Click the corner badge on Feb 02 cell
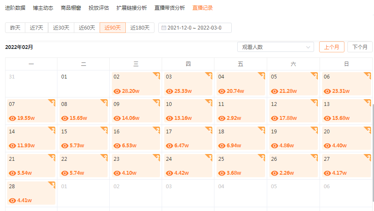 157,76
